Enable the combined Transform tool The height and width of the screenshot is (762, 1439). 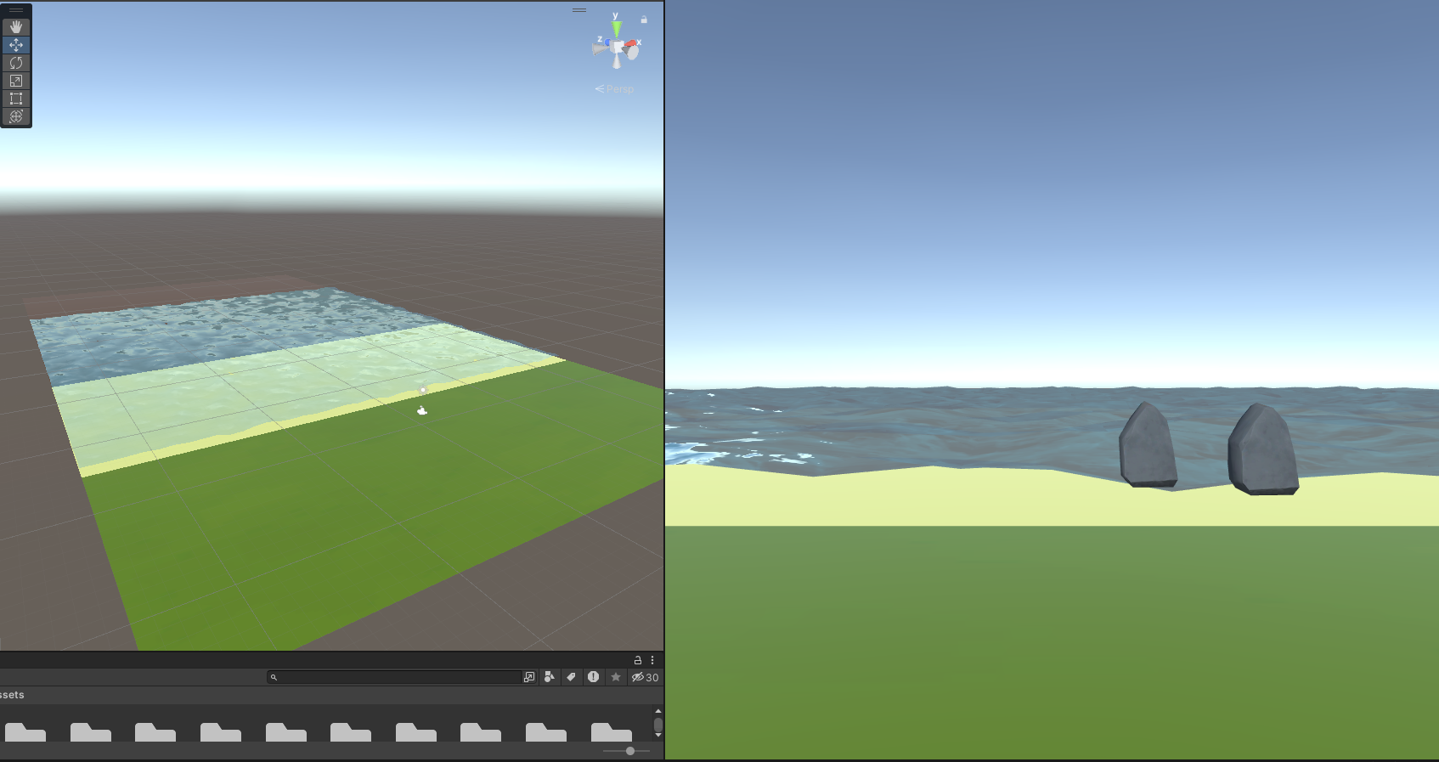16,116
